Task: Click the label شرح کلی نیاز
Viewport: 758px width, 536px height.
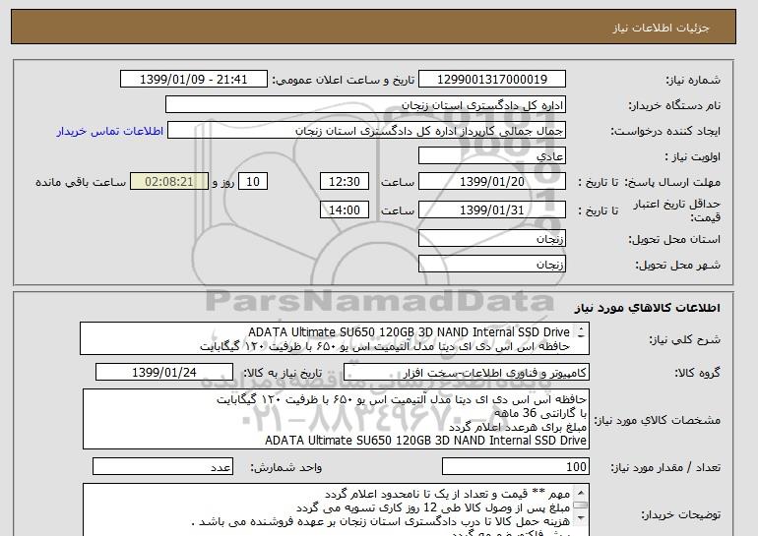Action: click(684, 339)
